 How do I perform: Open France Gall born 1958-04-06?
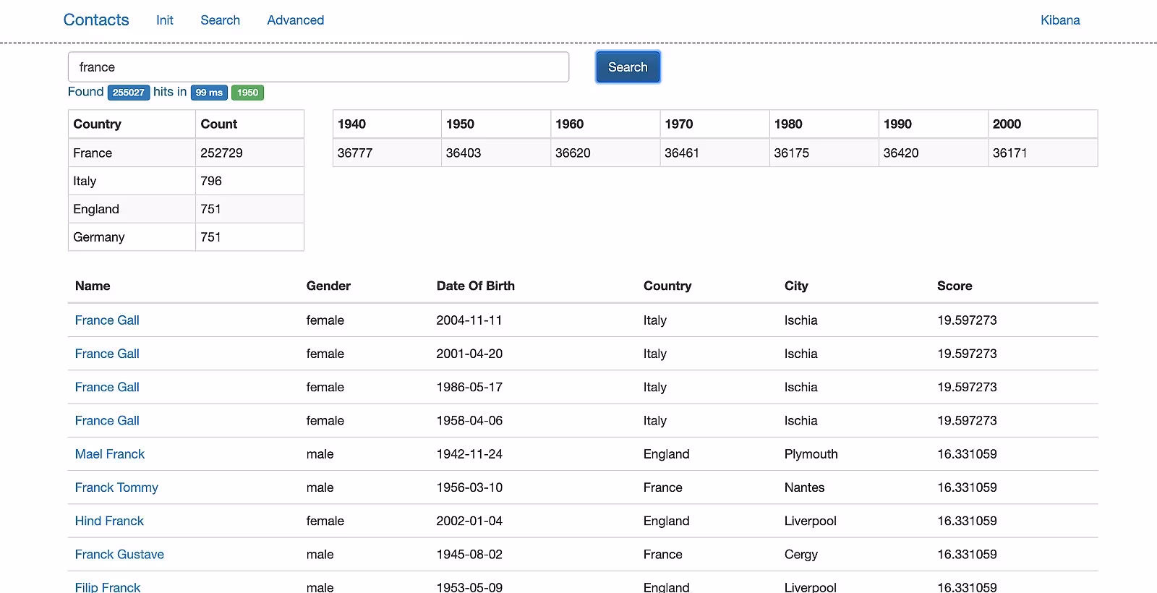107,421
